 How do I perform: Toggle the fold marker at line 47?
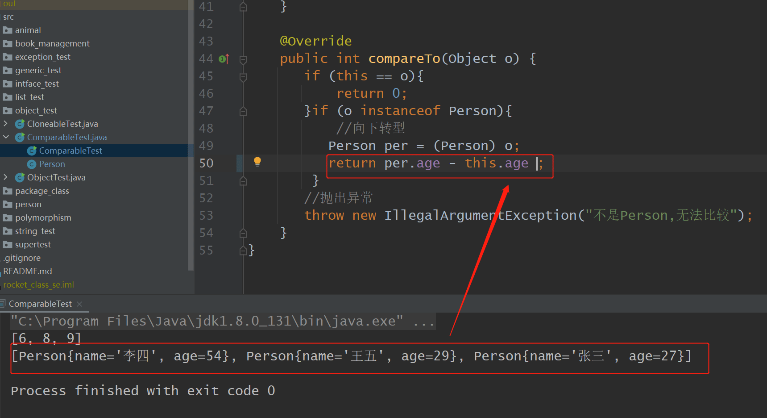(243, 111)
